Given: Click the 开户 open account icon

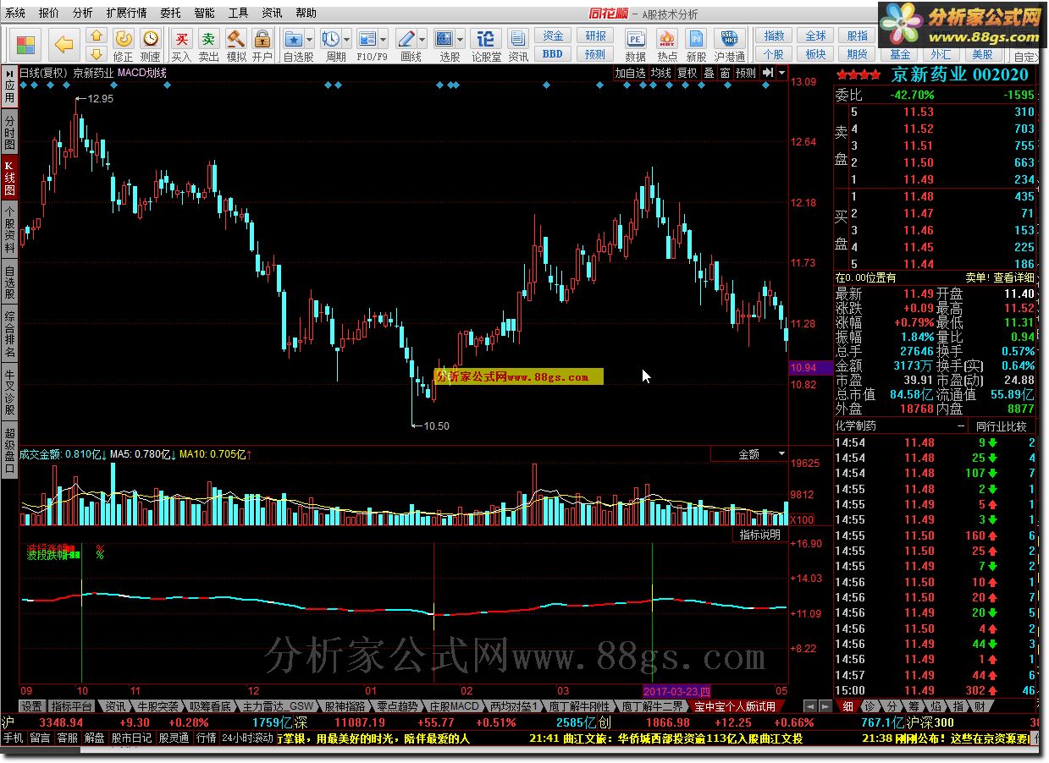Looking at the screenshot, I should (262, 44).
